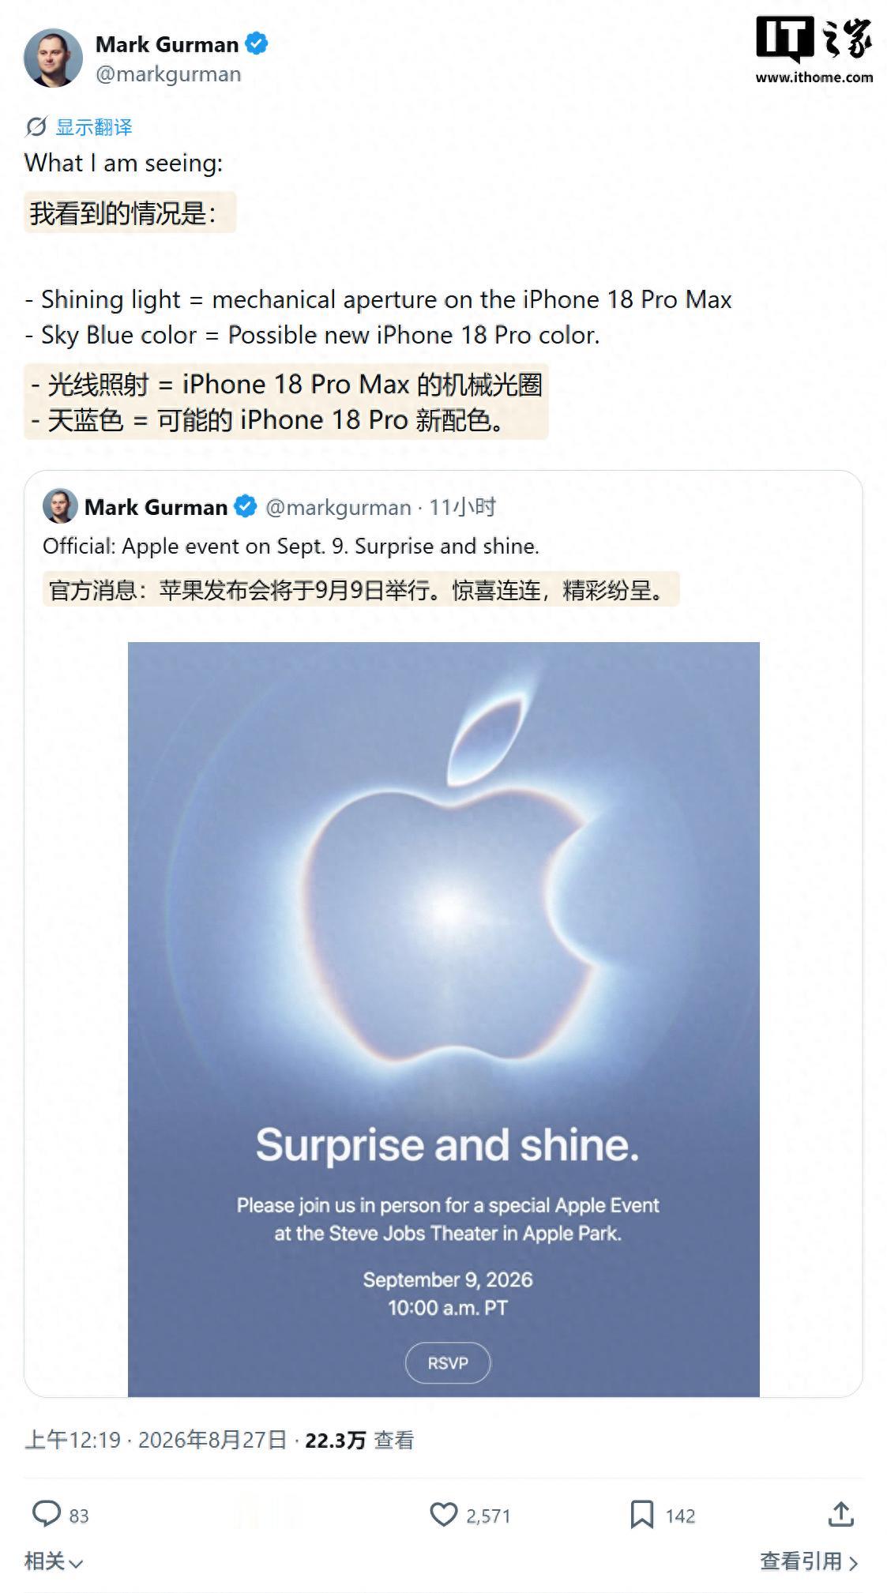Open the @markgurman handle at the top

(x=168, y=74)
